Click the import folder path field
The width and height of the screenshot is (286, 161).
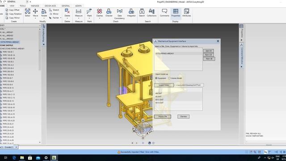click(x=189, y=85)
